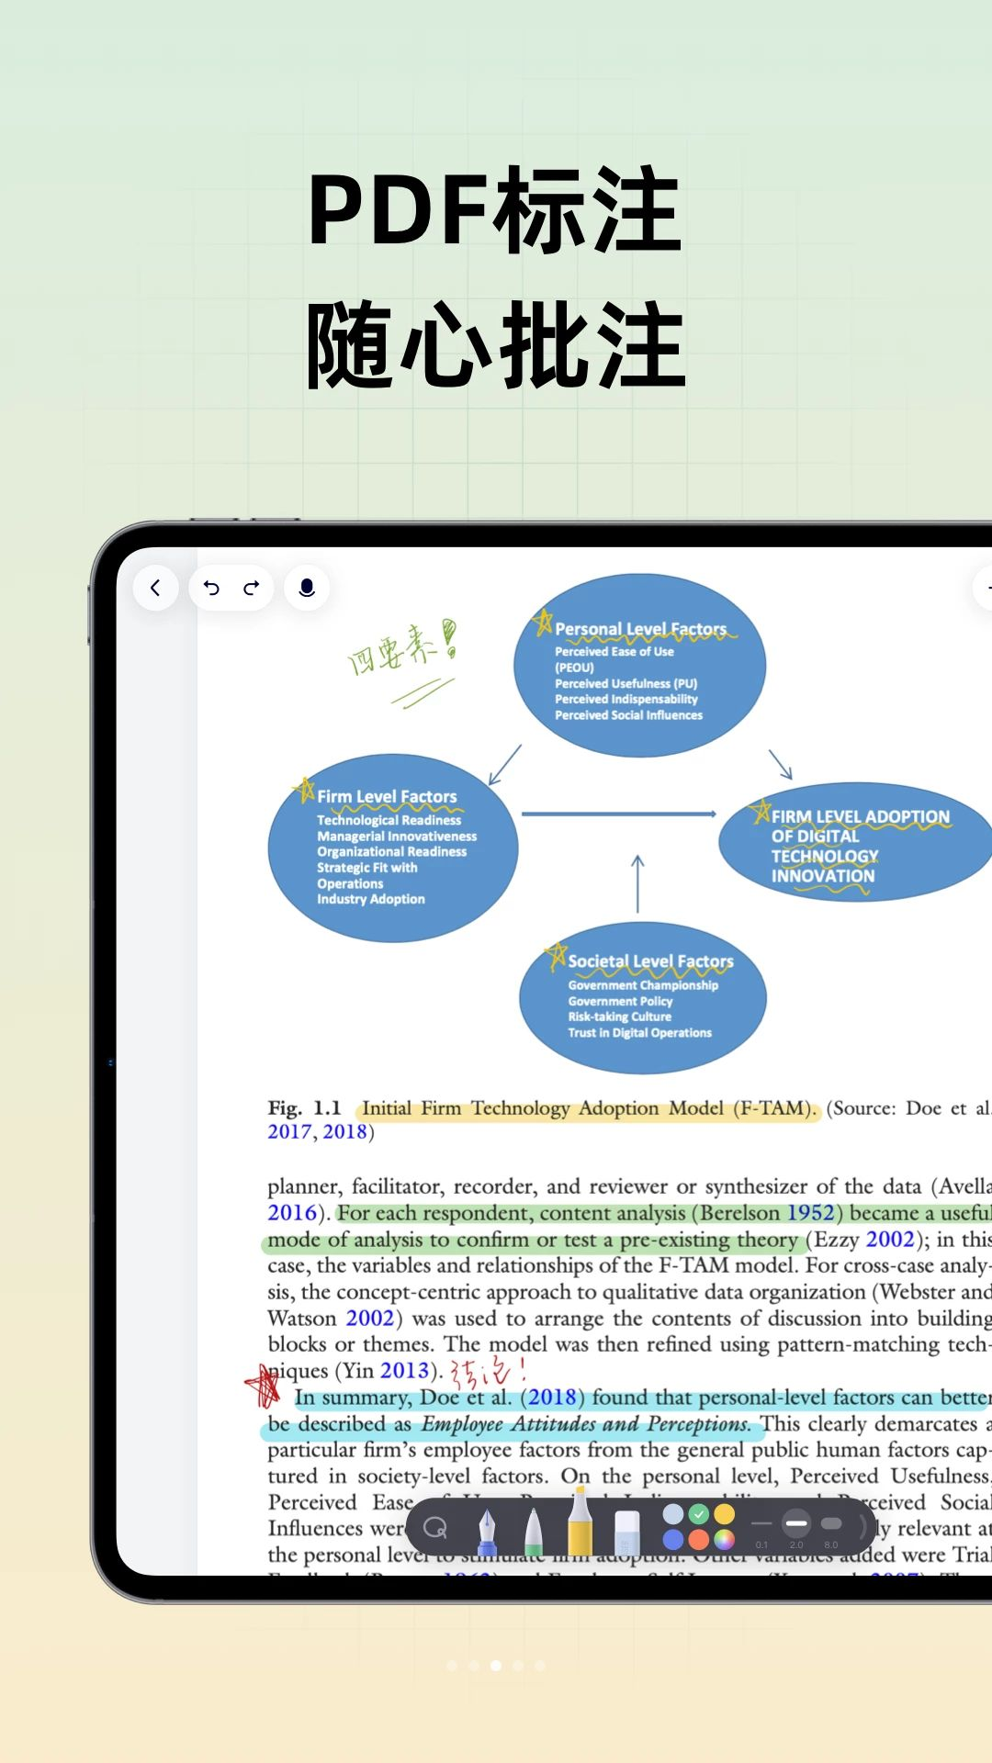
Task: Open the Berelson 1952 citation link
Action: (810, 1213)
